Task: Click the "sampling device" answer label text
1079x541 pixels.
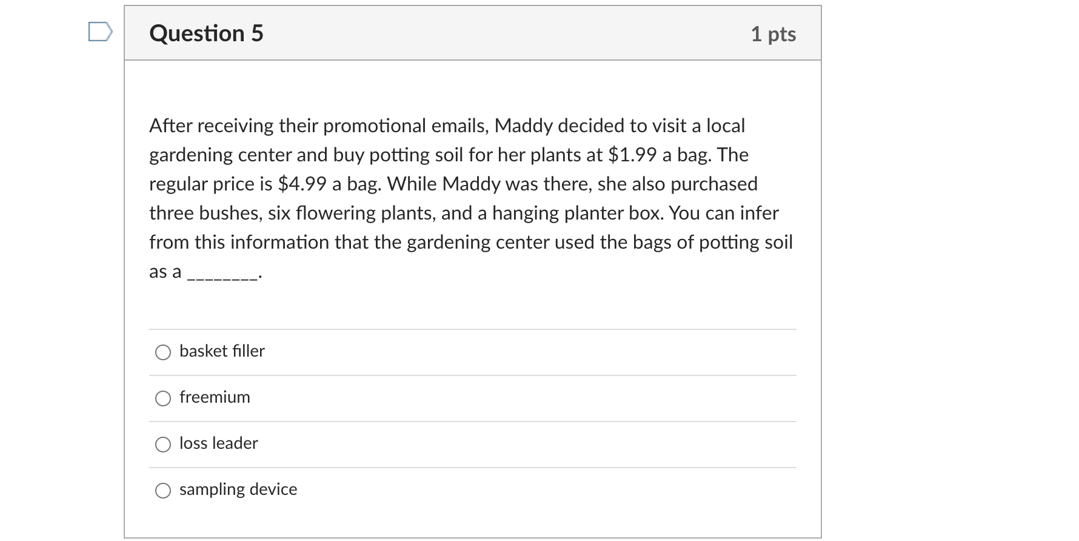Action: coord(238,489)
